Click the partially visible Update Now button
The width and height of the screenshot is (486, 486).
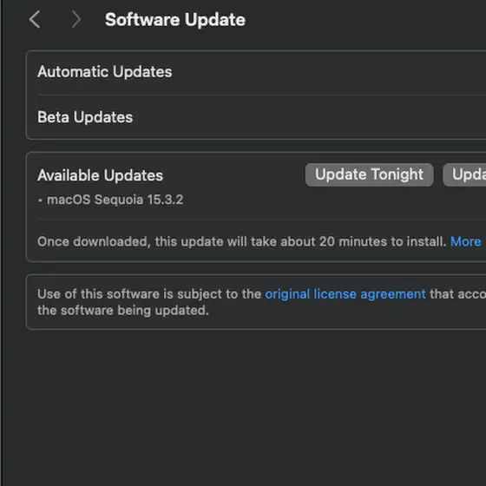coord(464,174)
